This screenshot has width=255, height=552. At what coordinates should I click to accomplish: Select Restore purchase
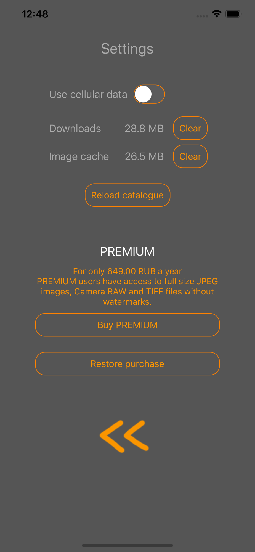point(127,364)
